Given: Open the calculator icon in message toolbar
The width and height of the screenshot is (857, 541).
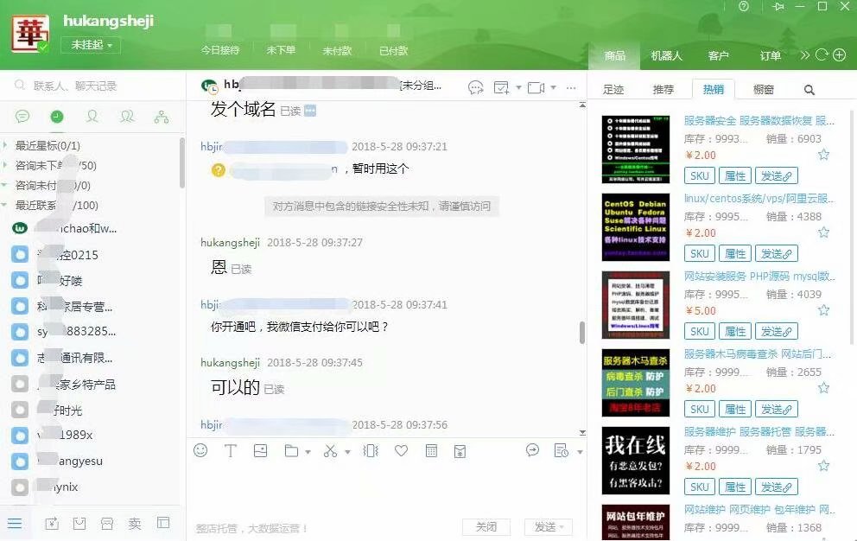Looking at the screenshot, I should coord(431,451).
